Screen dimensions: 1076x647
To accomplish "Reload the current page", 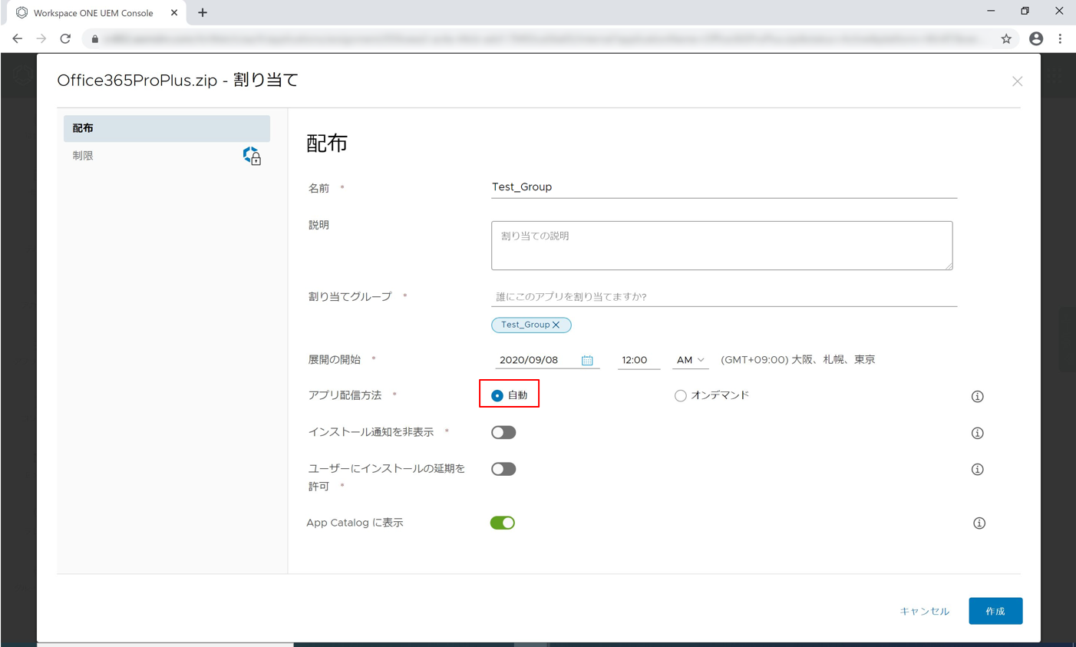I will pyautogui.click(x=65, y=38).
